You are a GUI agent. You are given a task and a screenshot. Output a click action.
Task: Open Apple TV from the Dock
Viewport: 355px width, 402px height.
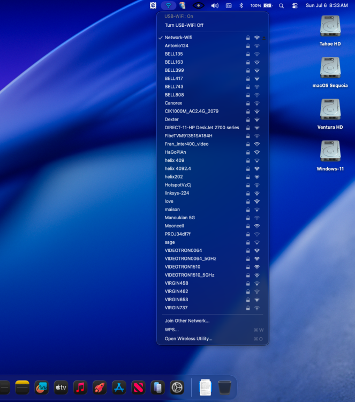pyautogui.click(x=61, y=388)
